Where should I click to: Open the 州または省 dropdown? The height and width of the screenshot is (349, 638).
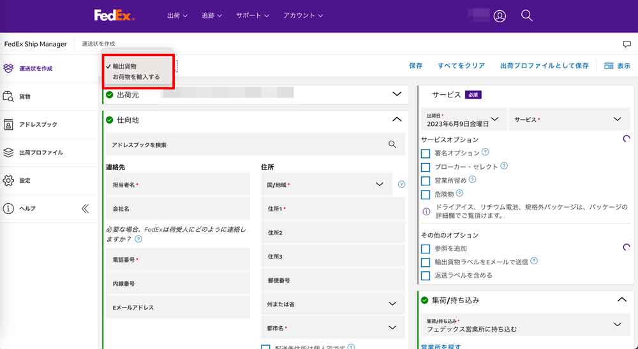333,304
